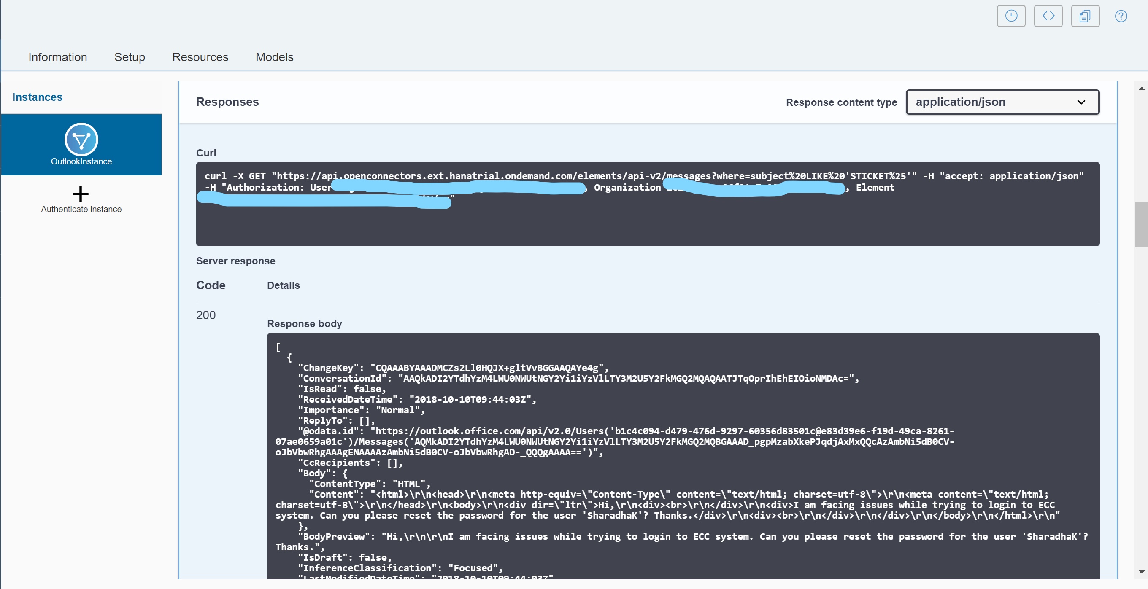Screen dimensions: 1148x589
Task: Click the plus icon to authenticate instance
Action: coord(81,194)
